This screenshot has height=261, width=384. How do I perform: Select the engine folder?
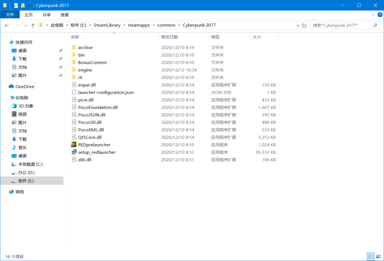click(85, 70)
